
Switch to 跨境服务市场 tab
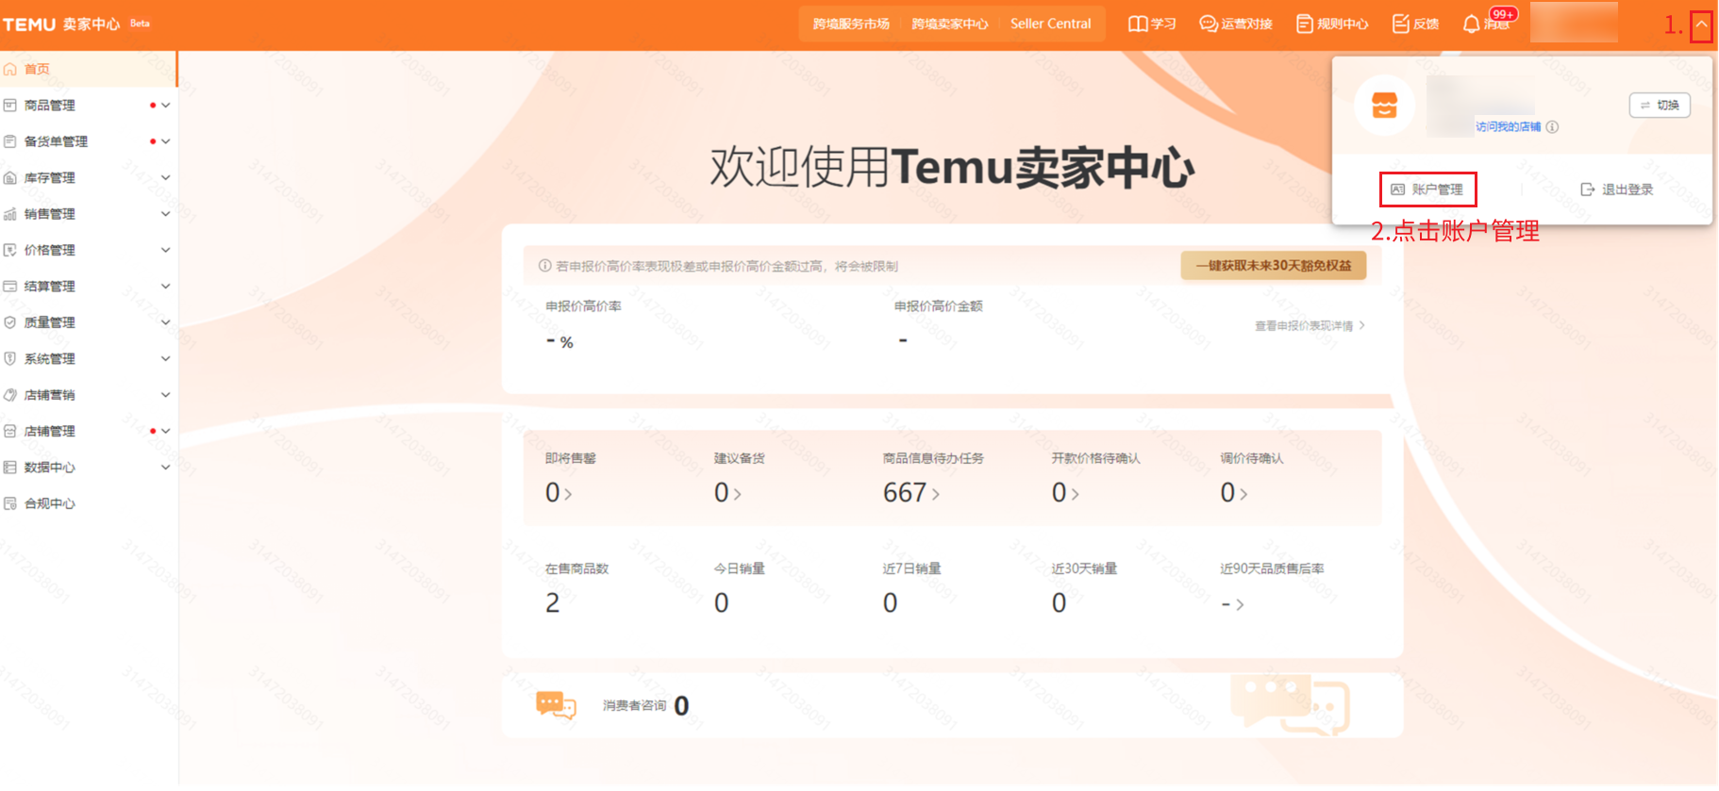point(851,24)
